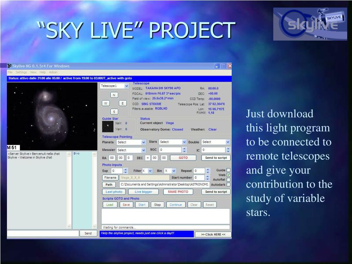
Task: Click the NGC input field
Action: point(170,150)
